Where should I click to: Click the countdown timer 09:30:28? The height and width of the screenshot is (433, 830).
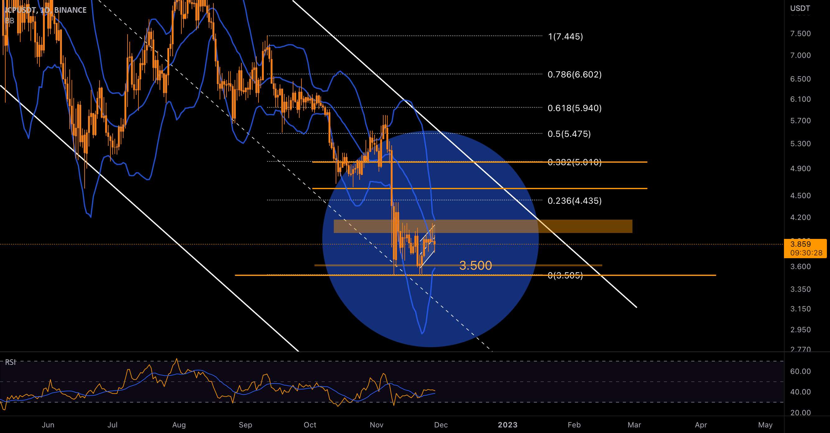pyautogui.click(x=806, y=253)
